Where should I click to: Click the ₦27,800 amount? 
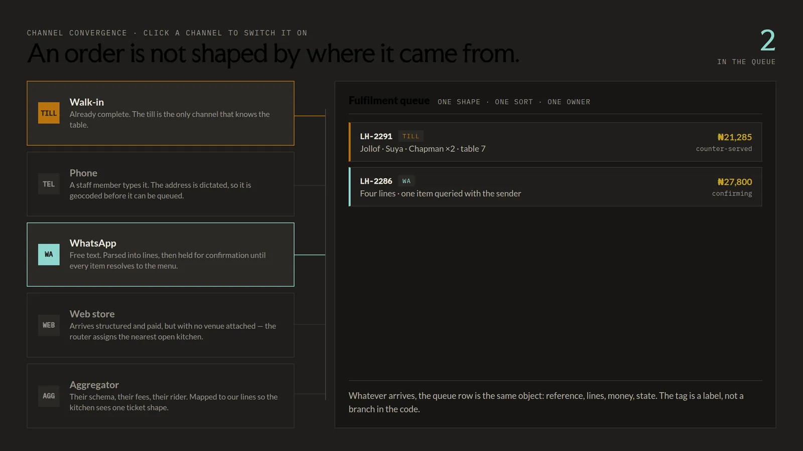pyautogui.click(x=735, y=182)
